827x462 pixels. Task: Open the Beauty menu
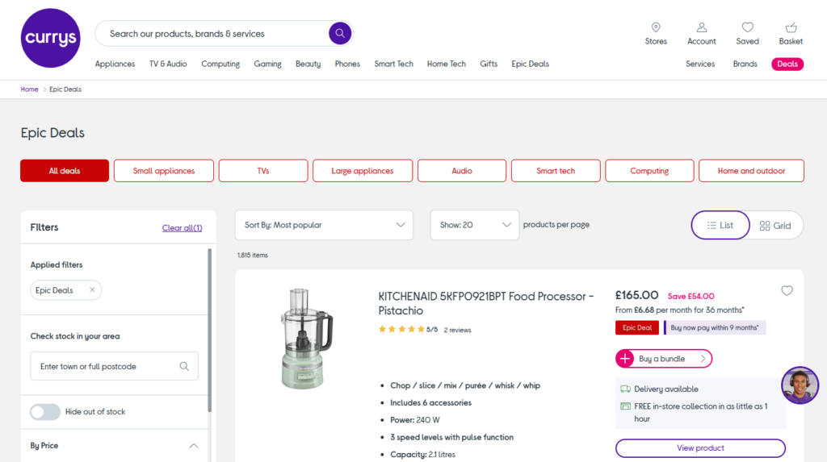(x=308, y=64)
